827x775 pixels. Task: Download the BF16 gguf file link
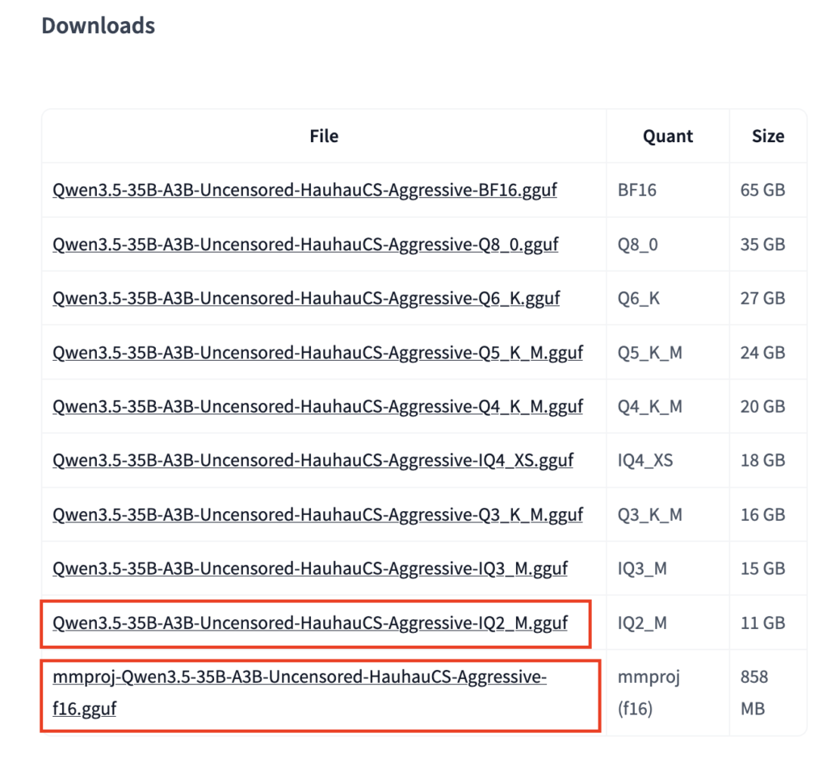[x=304, y=191]
